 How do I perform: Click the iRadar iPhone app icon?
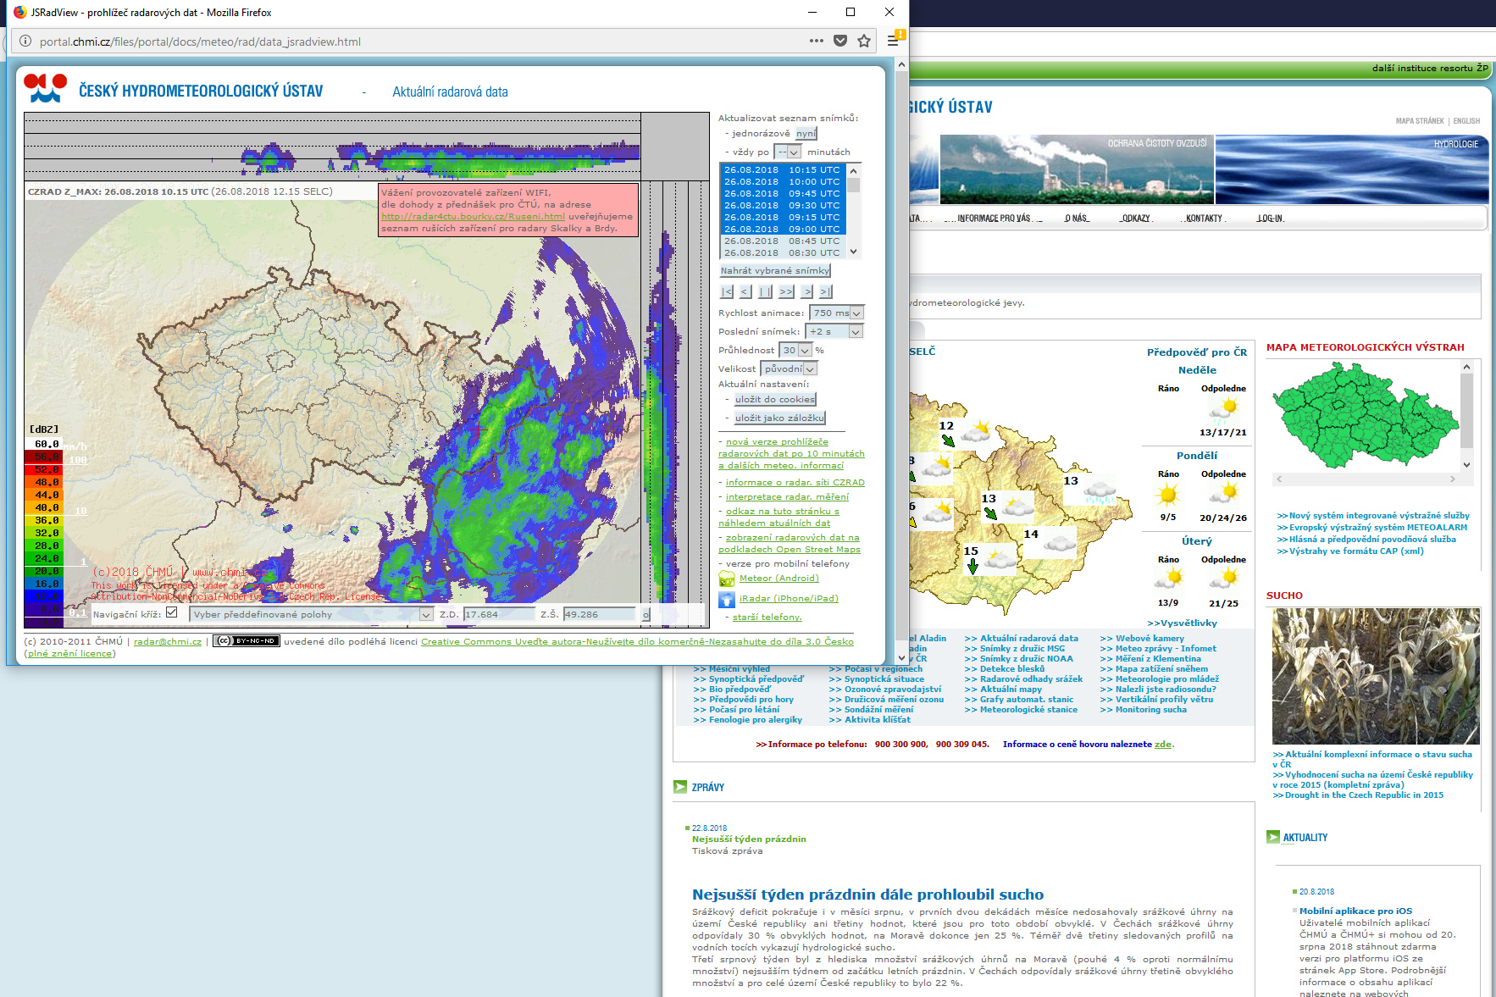click(727, 599)
